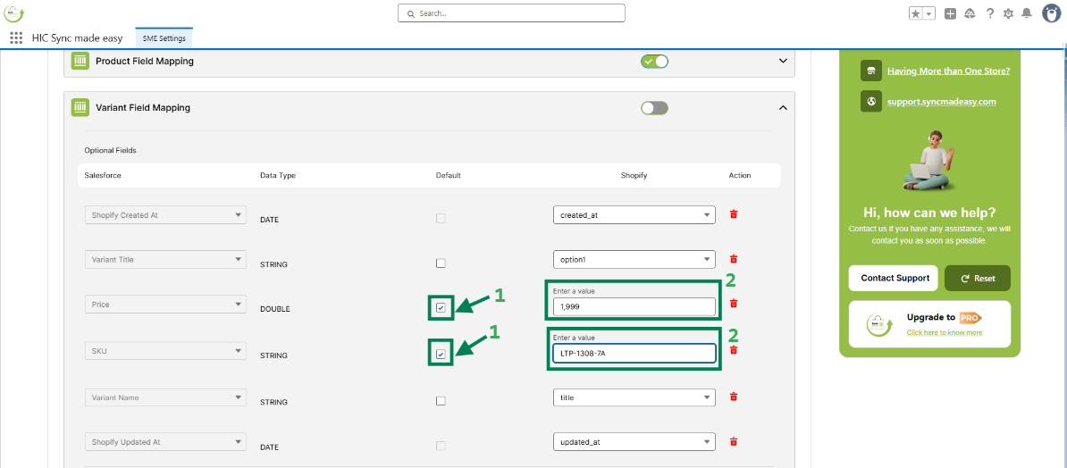Open the support.syncmadeeasy.com link
The height and width of the screenshot is (468, 1067).
941,102
